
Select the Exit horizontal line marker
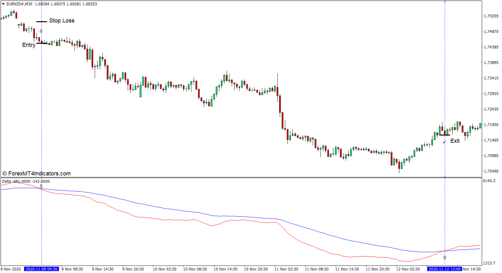click(x=444, y=135)
